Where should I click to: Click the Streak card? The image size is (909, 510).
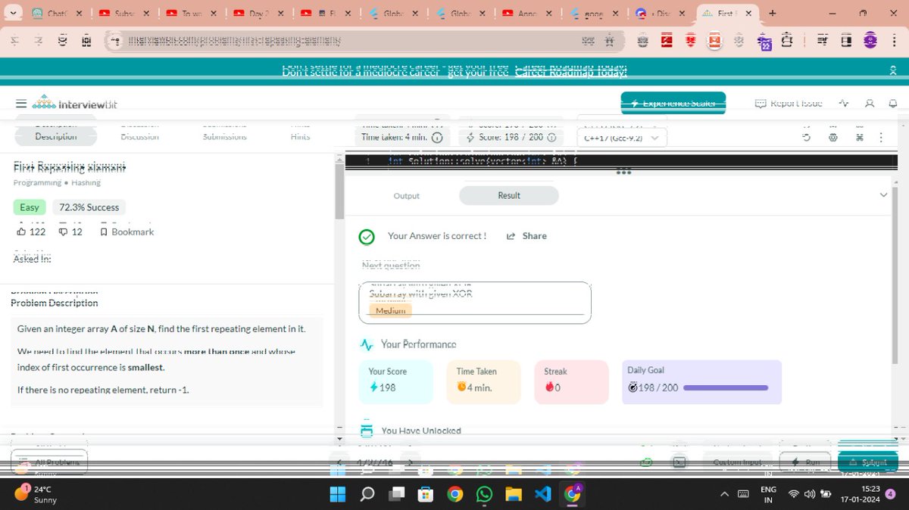tap(572, 382)
